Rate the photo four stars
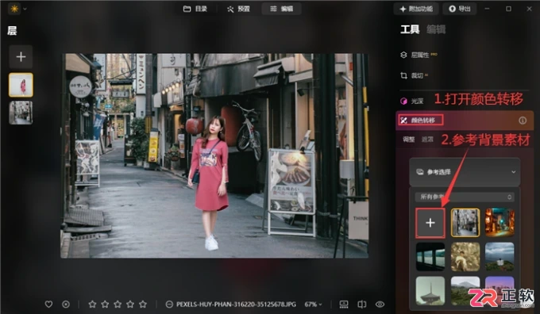The image size is (540, 314). [130, 304]
